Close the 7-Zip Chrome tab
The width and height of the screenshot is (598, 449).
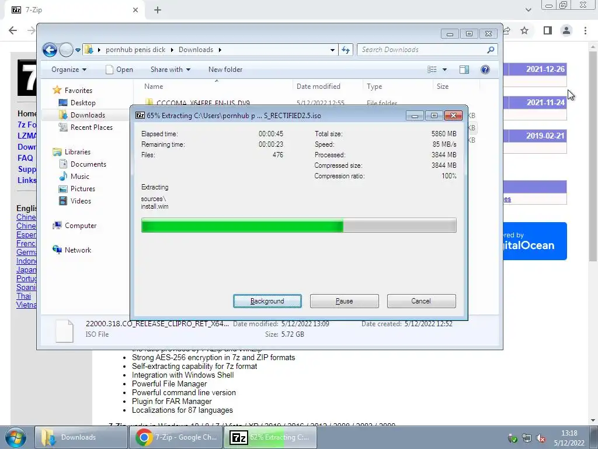[x=135, y=11]
